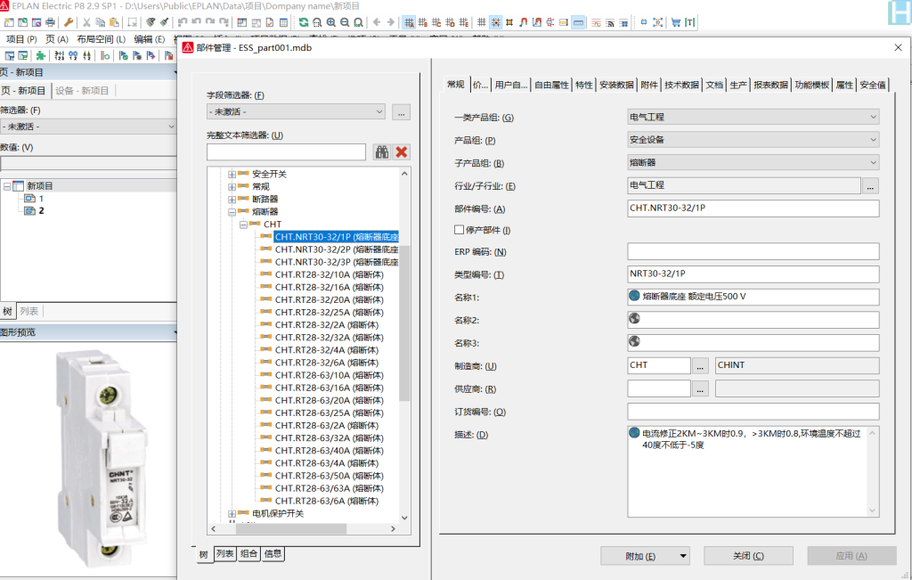Select CHT.RT28-32/10A (熔断体) part
This screenshot has height=580, width=912.
(x=330, y=274)
